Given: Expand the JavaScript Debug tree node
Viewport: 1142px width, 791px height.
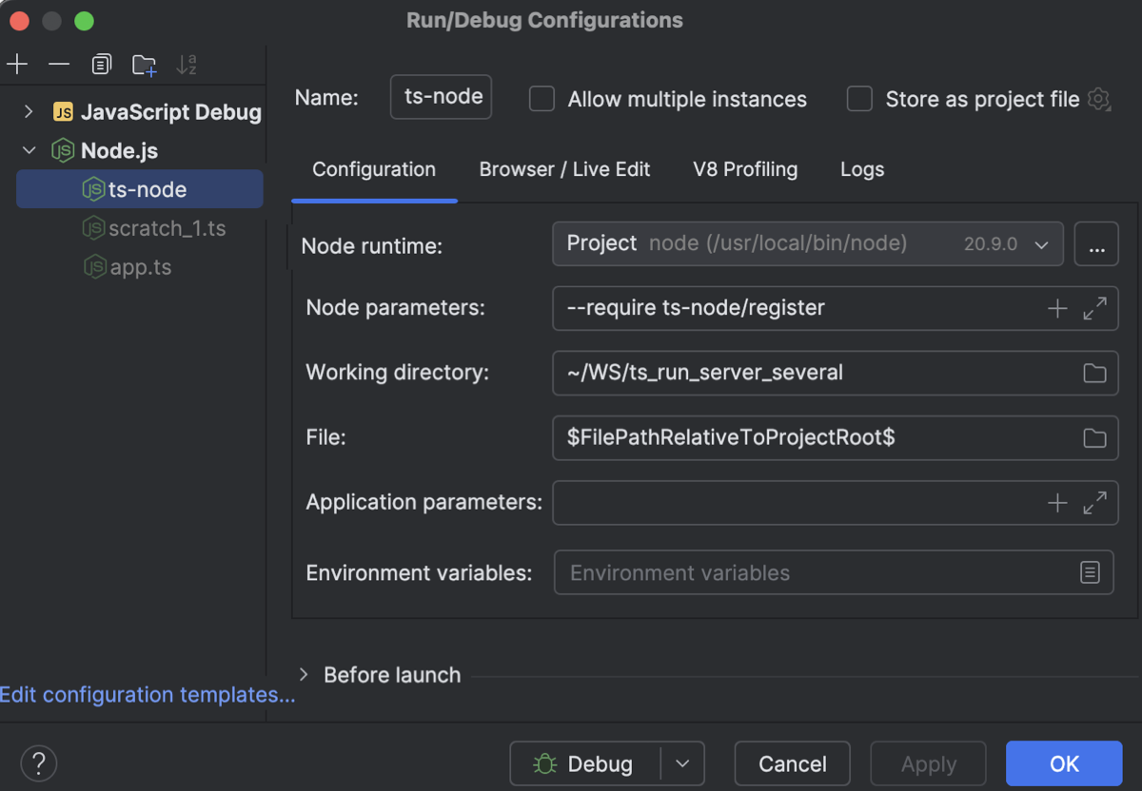Looking at the screenshot, I should click(x=29, y=112).
